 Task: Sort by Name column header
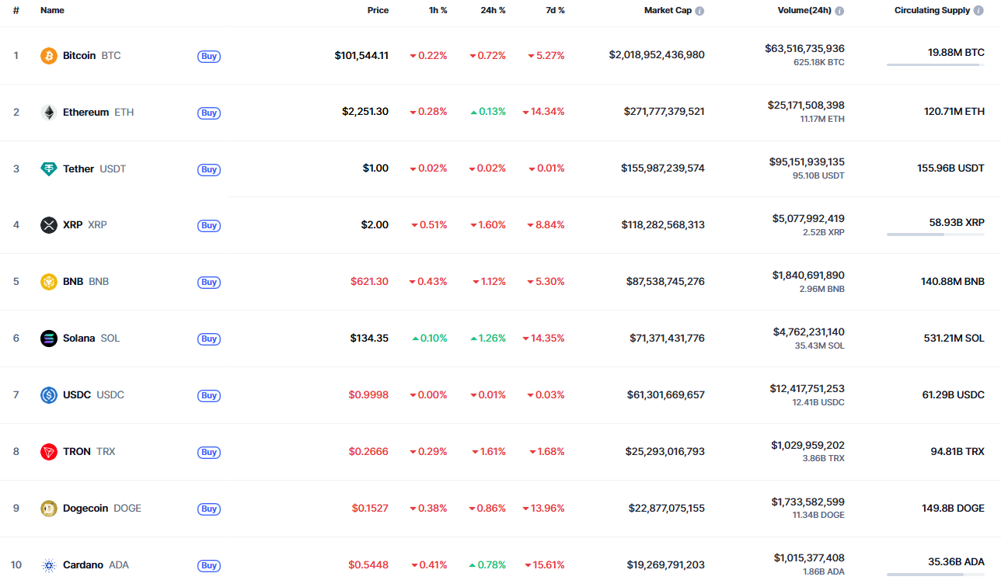coord(52,11)
